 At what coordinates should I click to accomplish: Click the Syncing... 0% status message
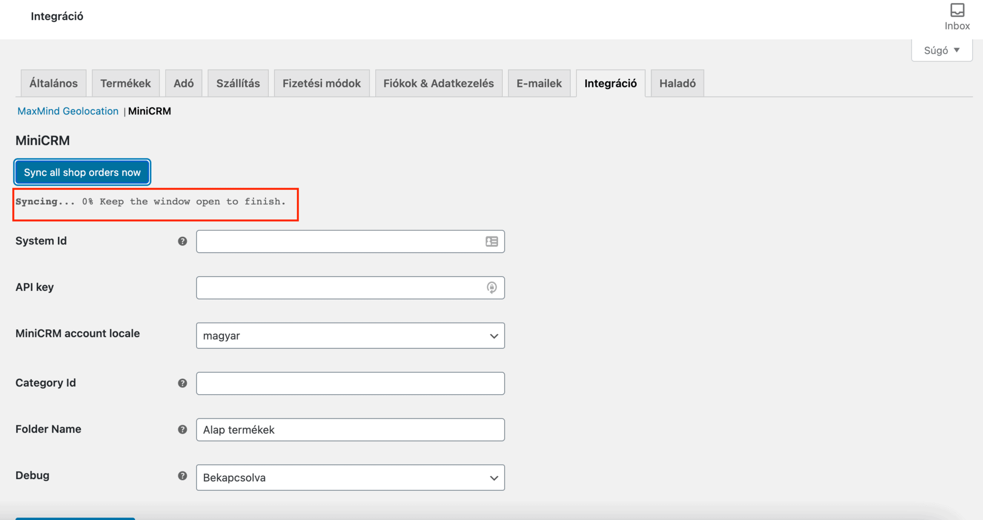(x=151, y=201)
